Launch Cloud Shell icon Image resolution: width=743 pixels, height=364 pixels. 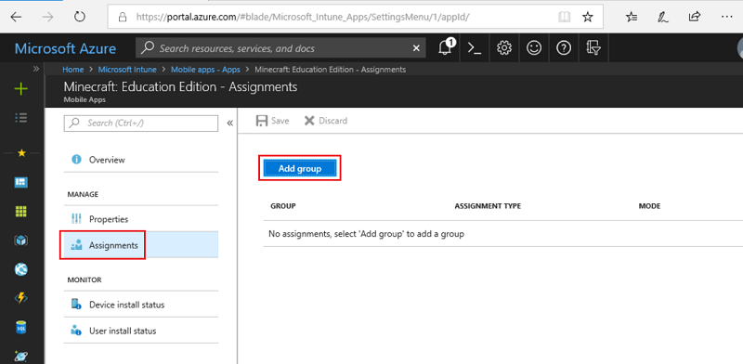point(475,48)
